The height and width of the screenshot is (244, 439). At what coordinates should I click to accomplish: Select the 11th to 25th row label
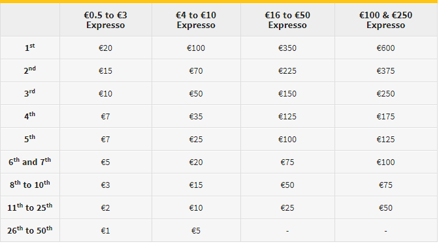tap(29, 207)
